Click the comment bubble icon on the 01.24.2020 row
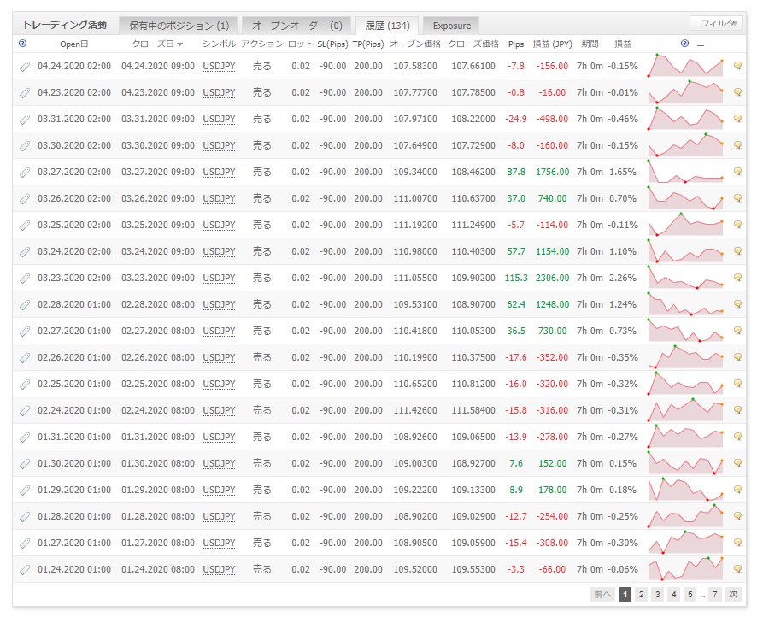This screenshot has height=617, width=769. coord(737,569)
